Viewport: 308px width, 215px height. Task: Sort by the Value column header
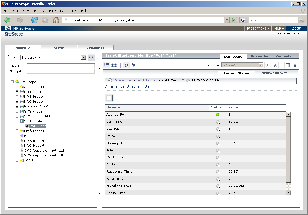tap(256, 107)
